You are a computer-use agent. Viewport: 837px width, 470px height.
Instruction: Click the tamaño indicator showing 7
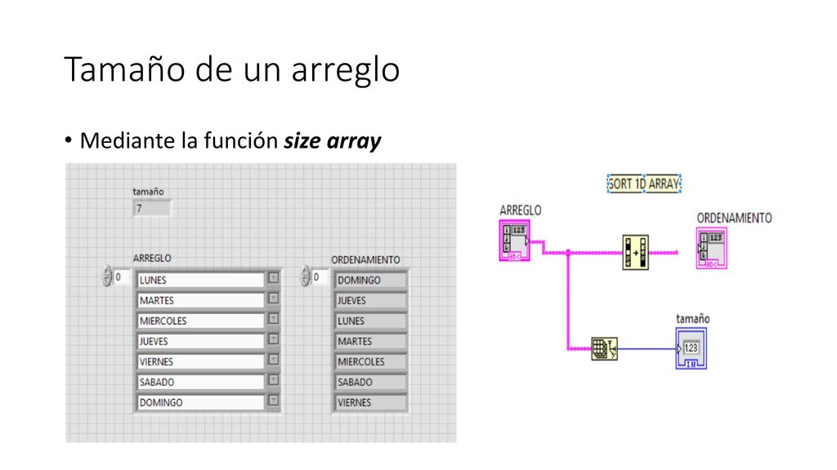[152, 208]
